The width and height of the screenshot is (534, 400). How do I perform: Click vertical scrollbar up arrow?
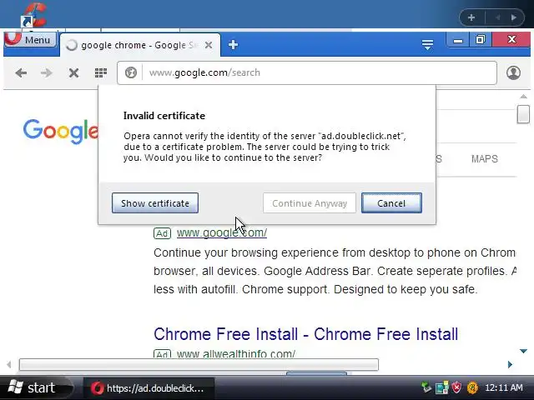coord(523,97)
